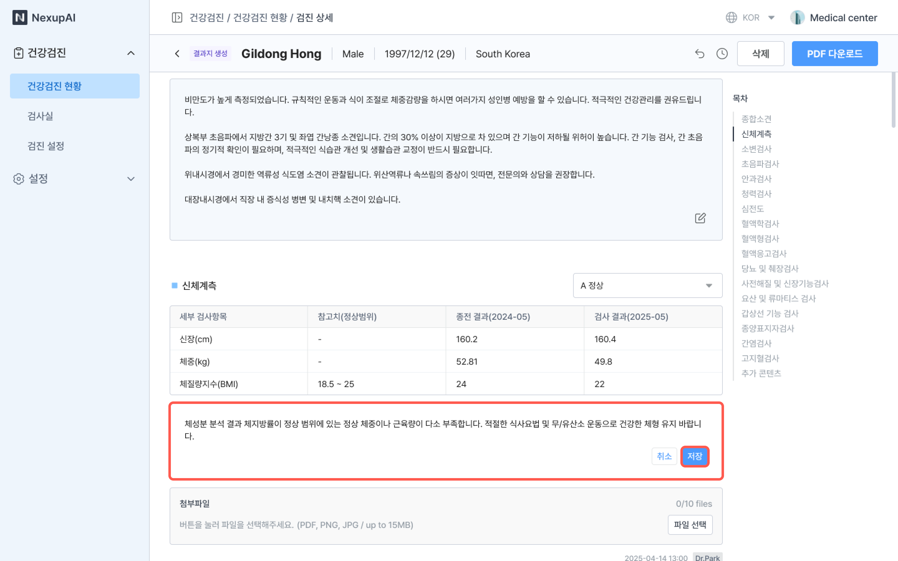This screenshot has height=561, width=898.
Task: Select 검진 설정 in the sidebar
Action: point(46,146)
